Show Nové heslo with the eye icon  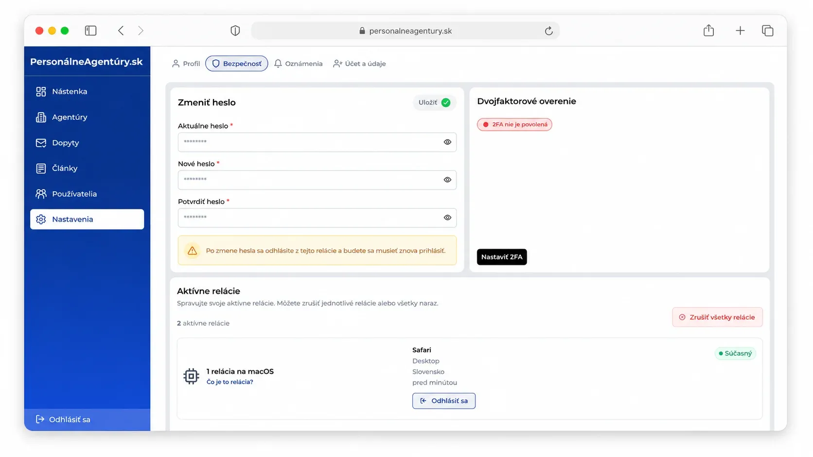[447, 180]
